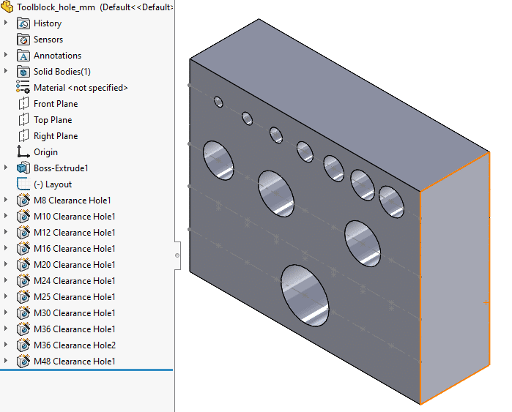This screenshot has height=412, width=512.
Task: Click the M8 Clearance Hole1 wizard icon
Action: [x=23, y=201]
